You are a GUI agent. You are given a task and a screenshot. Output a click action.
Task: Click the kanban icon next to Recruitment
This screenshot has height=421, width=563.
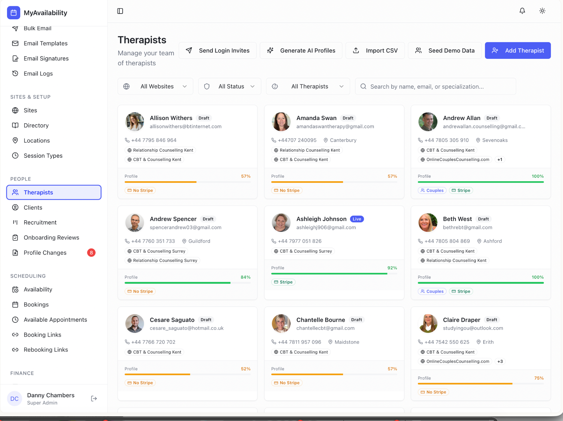[x=15, y=222]
